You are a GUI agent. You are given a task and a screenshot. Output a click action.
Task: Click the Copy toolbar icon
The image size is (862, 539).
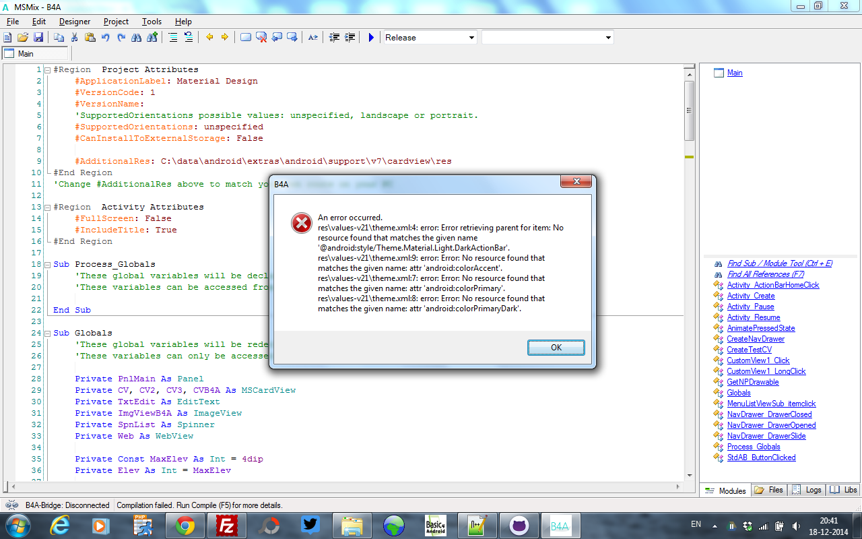59,38
